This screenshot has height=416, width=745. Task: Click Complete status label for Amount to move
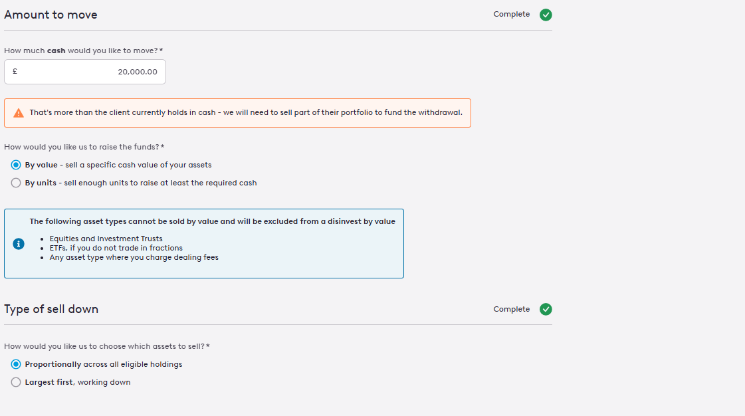tap(511, 15)
